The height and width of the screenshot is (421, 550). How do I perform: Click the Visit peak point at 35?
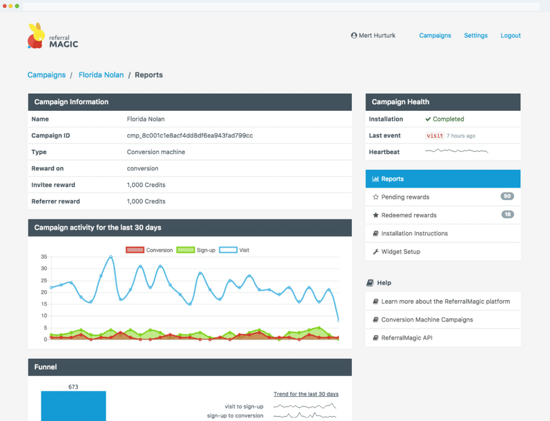coord(111,257)
